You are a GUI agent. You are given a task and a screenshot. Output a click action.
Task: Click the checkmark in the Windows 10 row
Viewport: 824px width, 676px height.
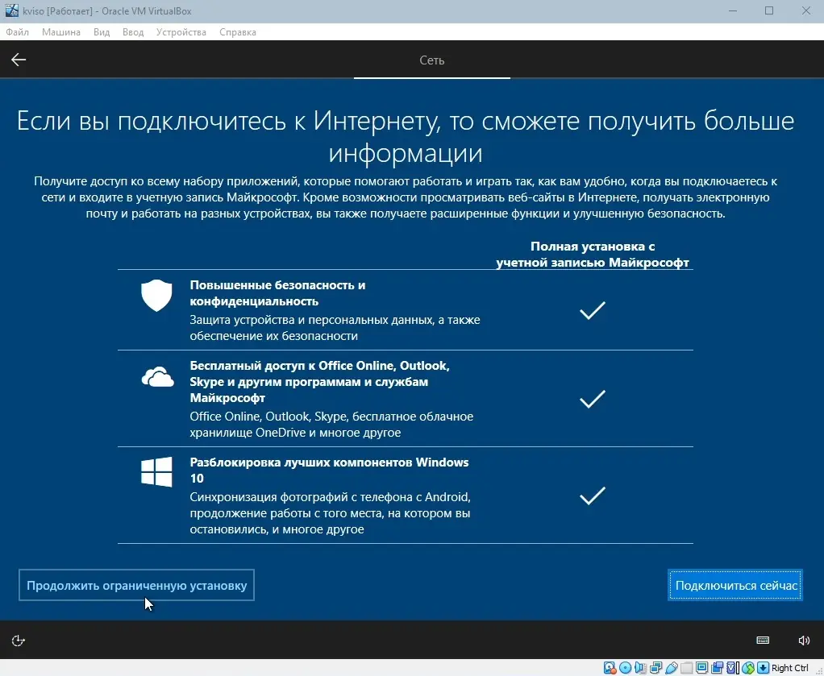tap(593, 496)
